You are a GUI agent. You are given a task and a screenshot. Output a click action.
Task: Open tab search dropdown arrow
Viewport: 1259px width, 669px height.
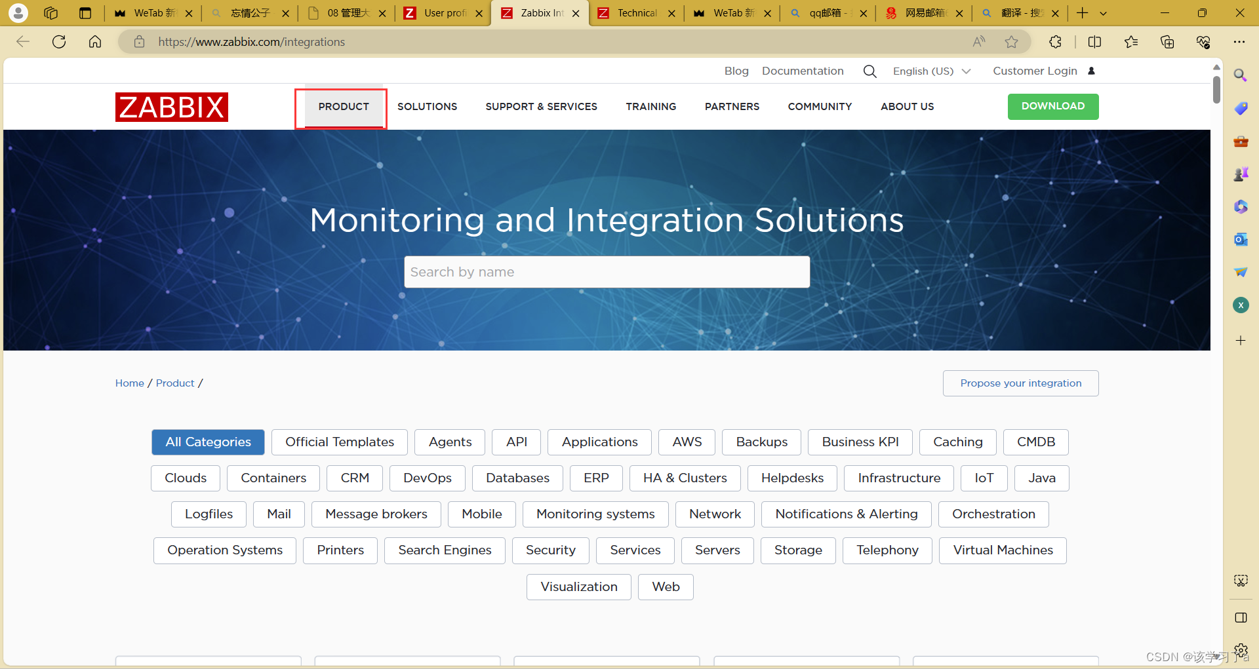click(1103, 13)
